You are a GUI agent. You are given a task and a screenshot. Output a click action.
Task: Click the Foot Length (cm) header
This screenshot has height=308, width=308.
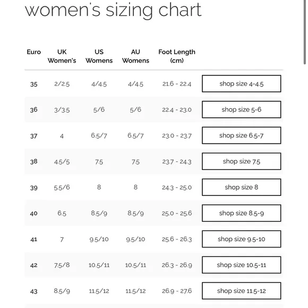click(177, 56)
